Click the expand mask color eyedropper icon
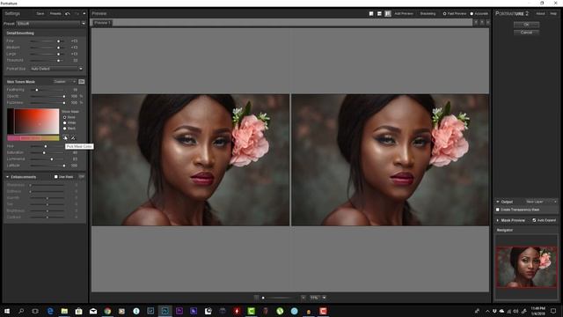 pyautogui.click(x=73, y=137)
